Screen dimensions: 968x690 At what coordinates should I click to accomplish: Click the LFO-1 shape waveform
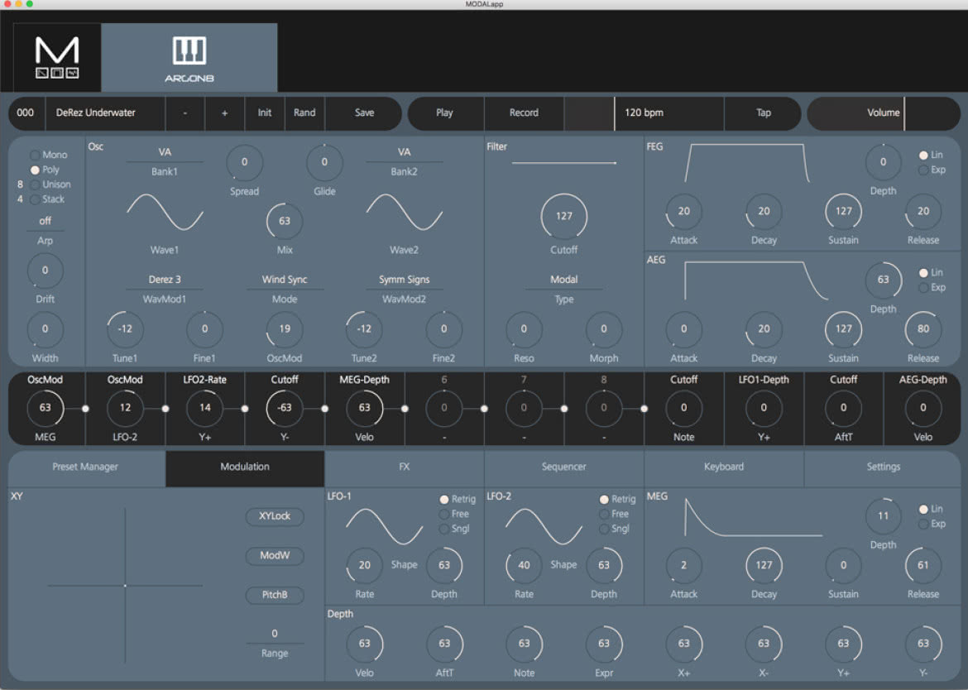pos(385,526)
